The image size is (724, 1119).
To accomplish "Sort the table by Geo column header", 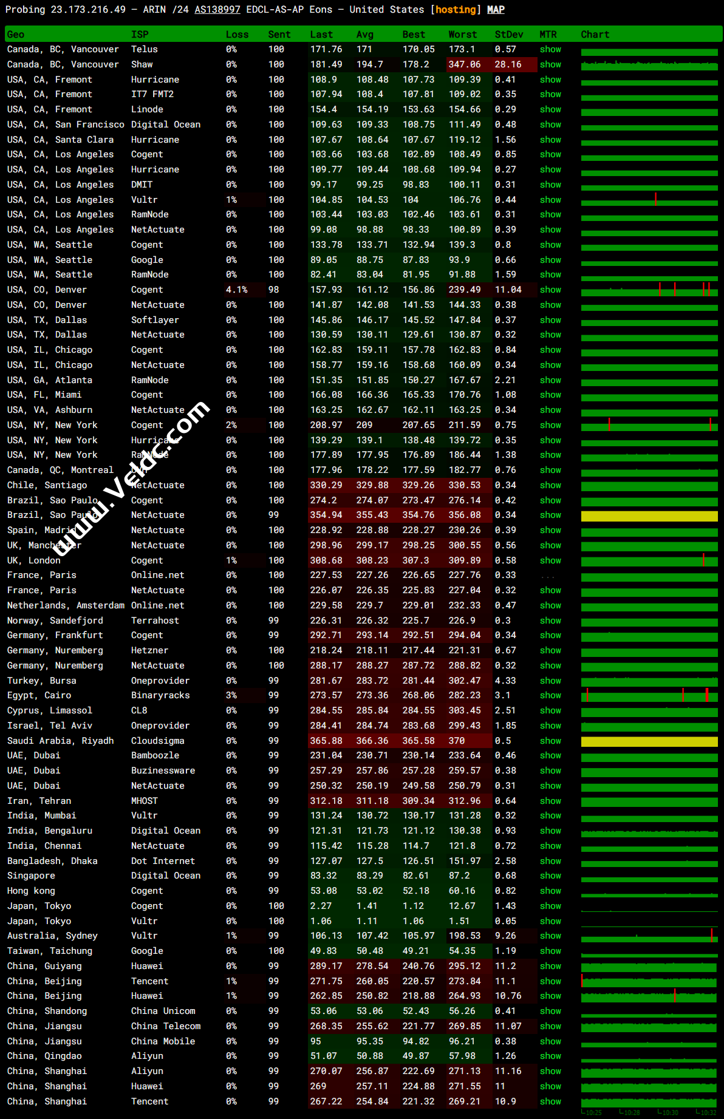I will pos(16,35).
